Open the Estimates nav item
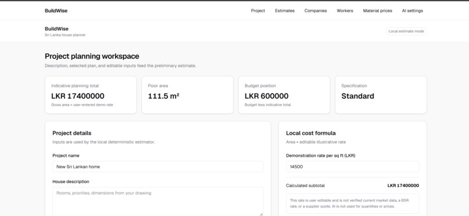 click(x=285, y=10)
